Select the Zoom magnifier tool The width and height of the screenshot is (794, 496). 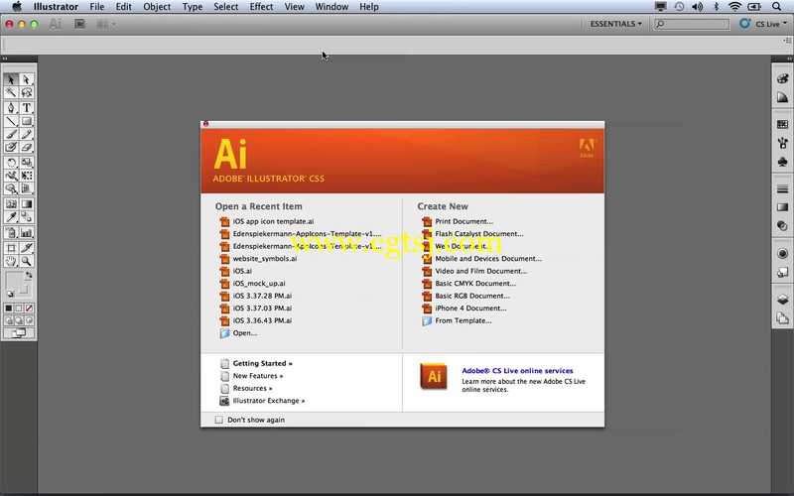pos(27,261)
